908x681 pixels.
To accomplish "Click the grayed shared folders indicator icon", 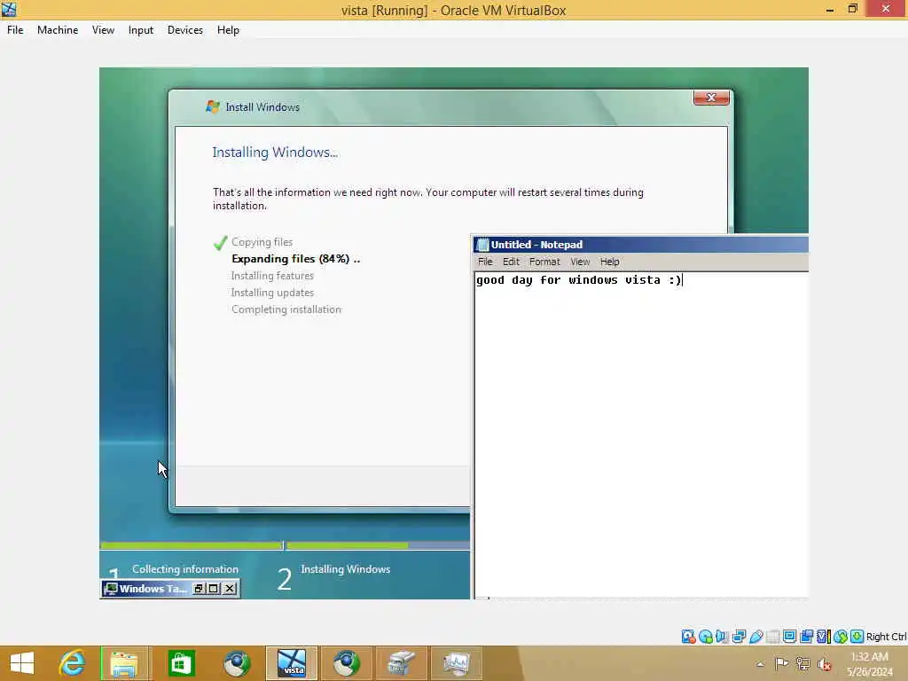I will tap(772, 637).
